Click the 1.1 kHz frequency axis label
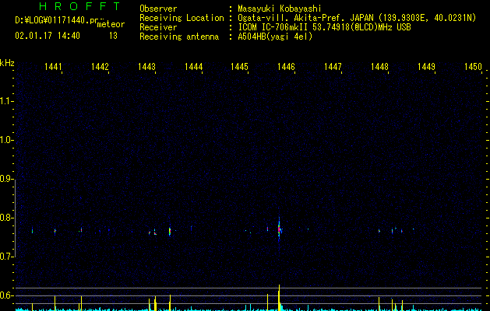This screenshot has height=311, width=490. pyautogui.click(x=6, y=101)
